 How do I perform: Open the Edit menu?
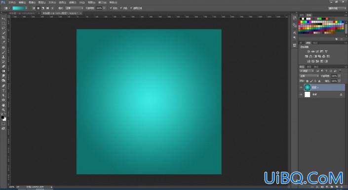click(x=22, y=2)
